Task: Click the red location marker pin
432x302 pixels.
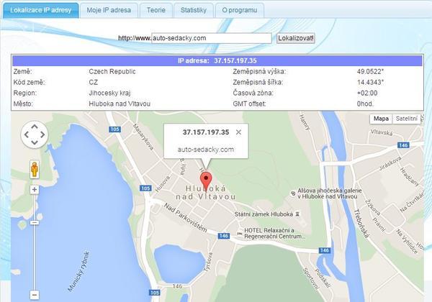Action: tap(206, 180)
